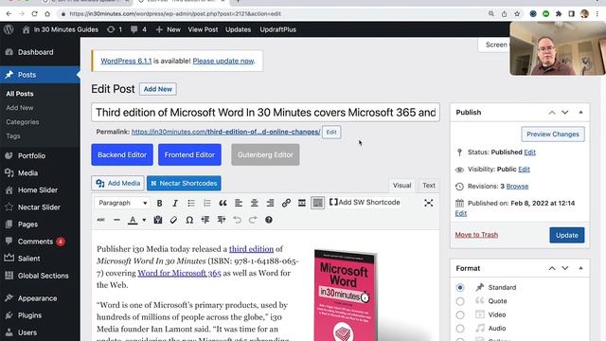The image size is (606, 341).
Task: Collapse the Publish panel
Action: [x=580, y=113]
